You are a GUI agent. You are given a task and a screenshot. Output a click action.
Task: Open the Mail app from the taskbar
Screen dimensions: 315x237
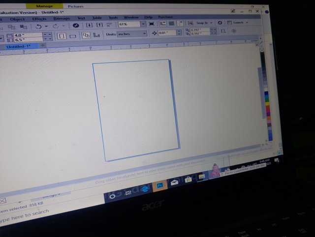[174, 182]
